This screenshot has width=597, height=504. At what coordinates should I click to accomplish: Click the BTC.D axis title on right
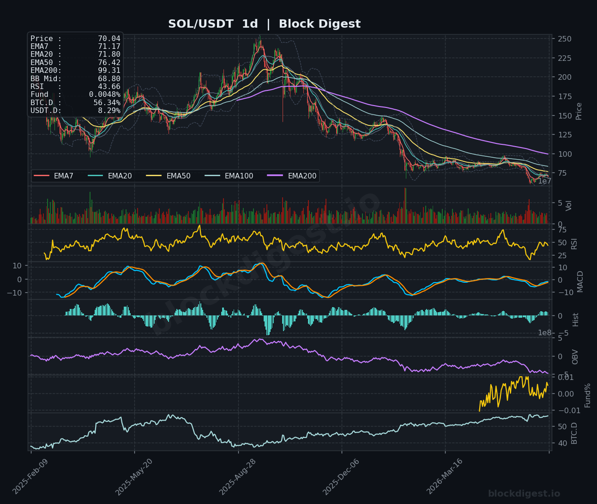pos(574,433)
